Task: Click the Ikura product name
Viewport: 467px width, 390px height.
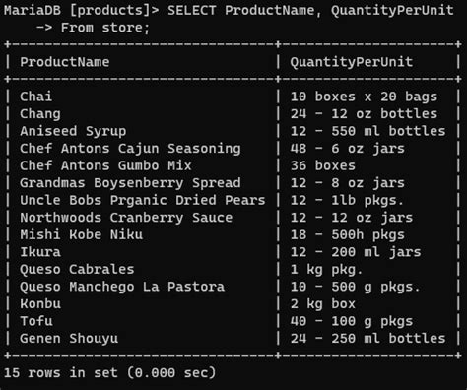Action: tap(40, 252)
